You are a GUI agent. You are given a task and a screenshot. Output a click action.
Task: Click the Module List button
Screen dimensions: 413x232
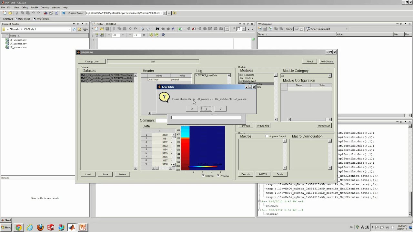pyautogui.click(x=324, y=126)
